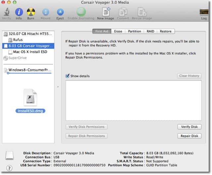Image resolution: width=212 pixels, height=175 pixels.
Task: Click Enable Journaling toolbar icon
Action: pyautogui.click(x=81, y=12)
